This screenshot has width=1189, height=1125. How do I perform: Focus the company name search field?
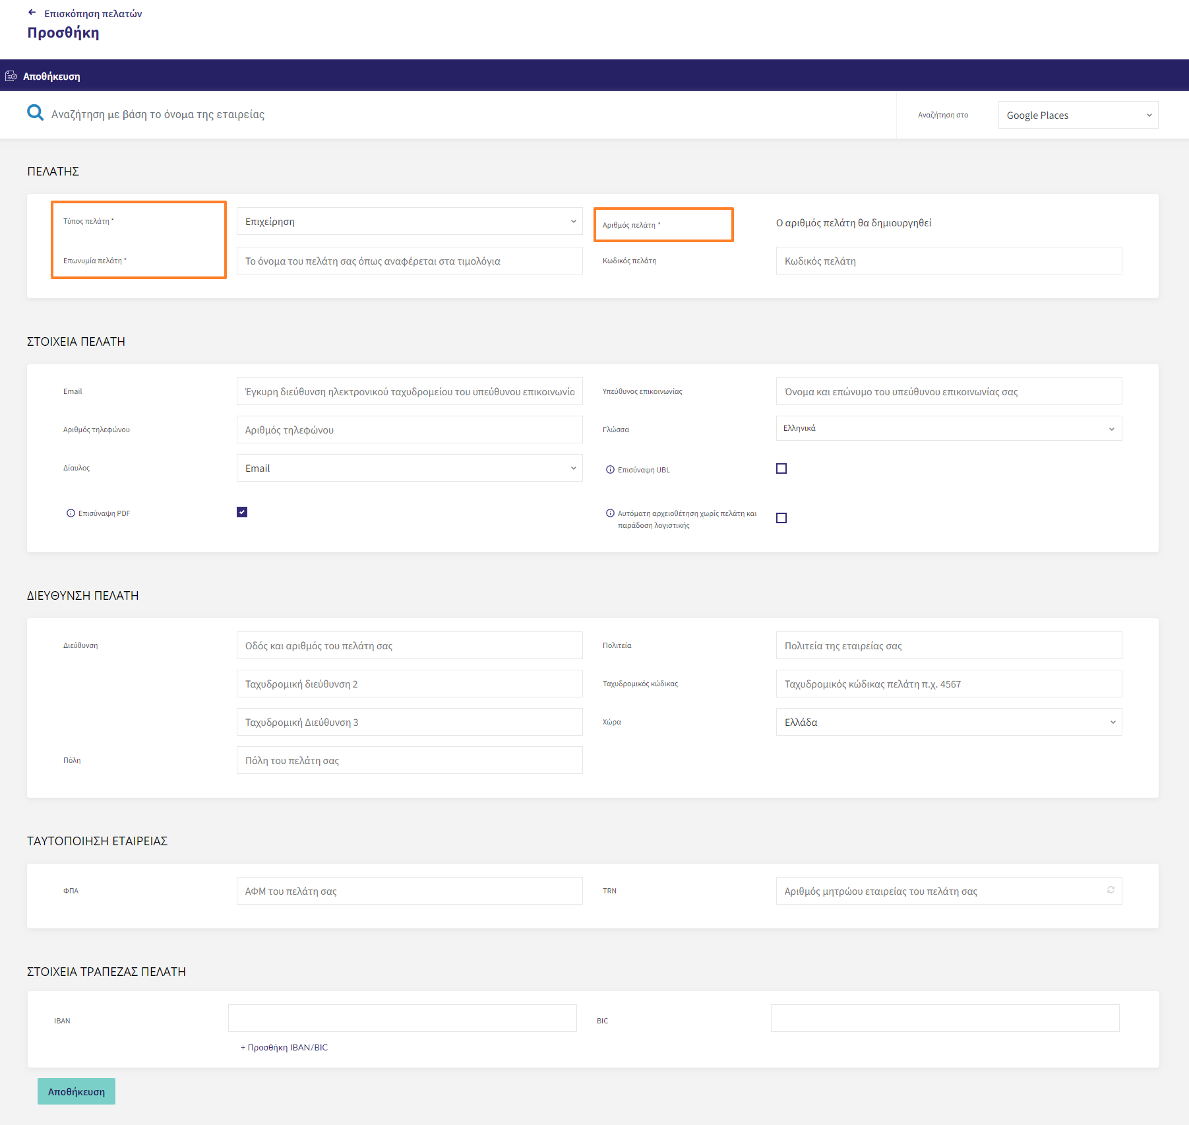[x=462, y=114]
